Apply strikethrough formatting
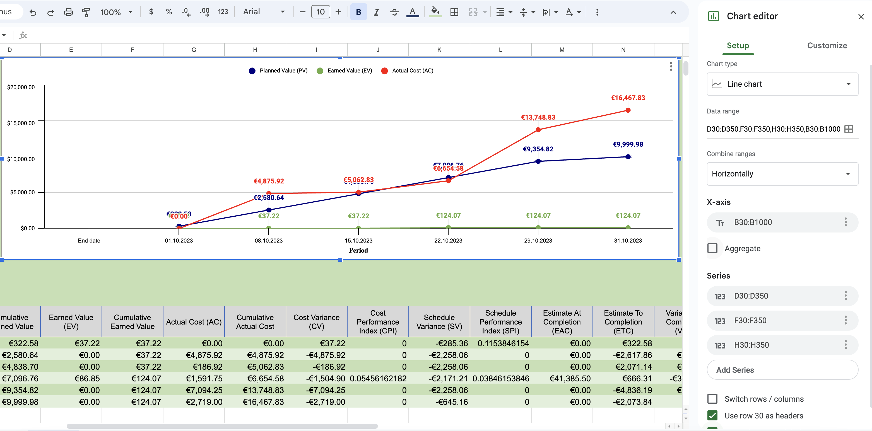 coord(394,13)
